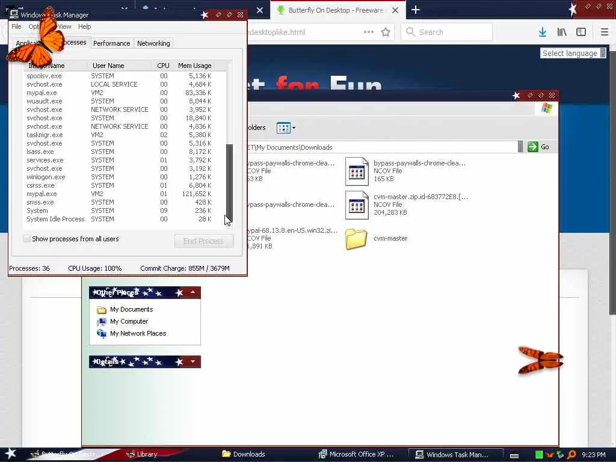Switch to the Networking tab
This screenshot has height=462, width=616.
(x=153, y=43)
